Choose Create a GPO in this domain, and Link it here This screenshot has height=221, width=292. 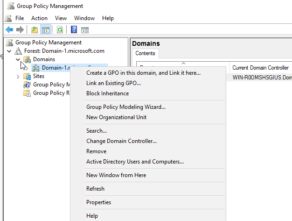[x=148, y=73]
